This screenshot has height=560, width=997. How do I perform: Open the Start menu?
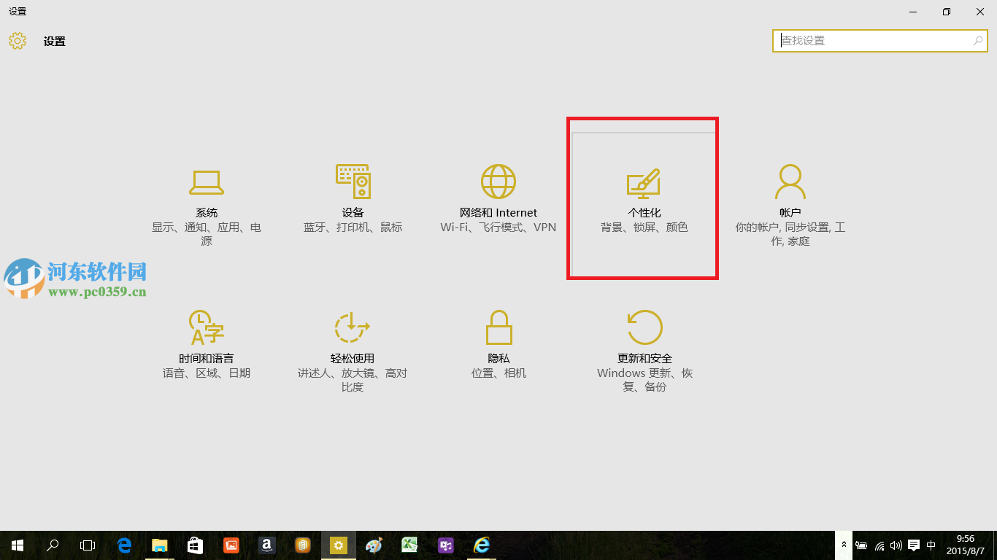[16, 545]
